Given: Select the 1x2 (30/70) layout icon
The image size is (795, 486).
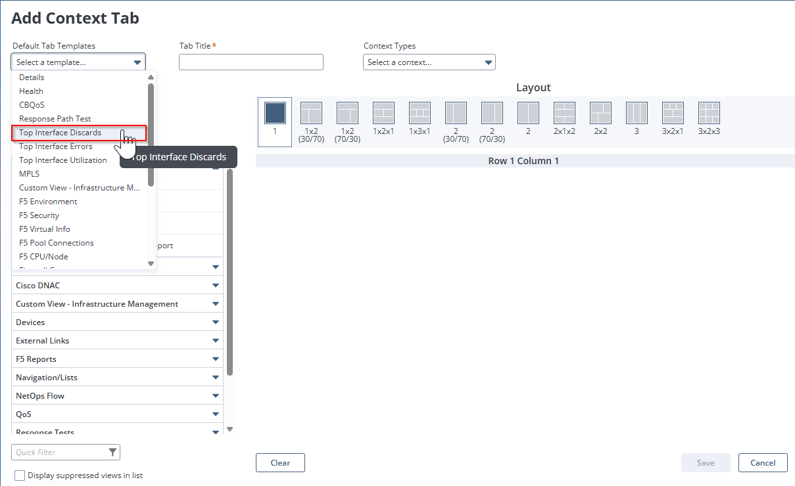Looking at the screenshot, I should click(311, 113).
